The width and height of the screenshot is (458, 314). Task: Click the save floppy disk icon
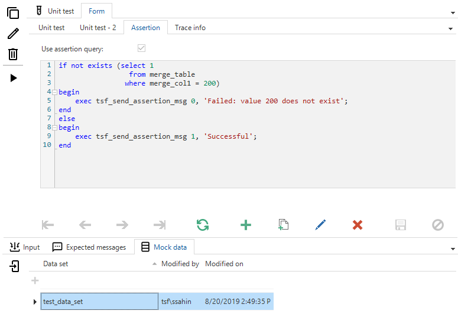401,225
